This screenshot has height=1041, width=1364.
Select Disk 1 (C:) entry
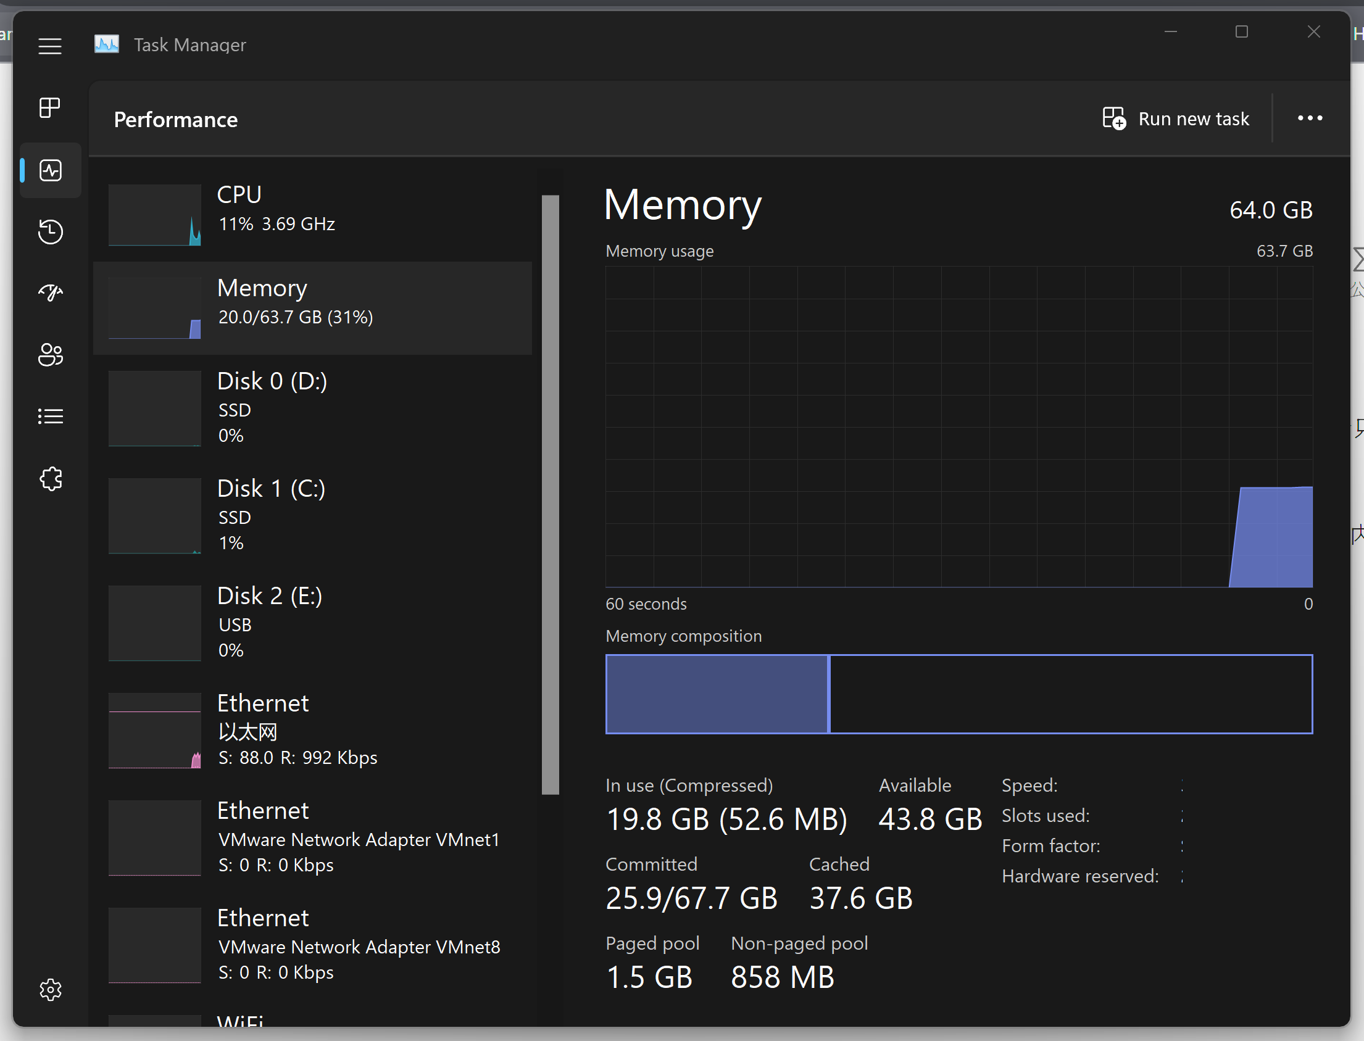coord(312,514)
